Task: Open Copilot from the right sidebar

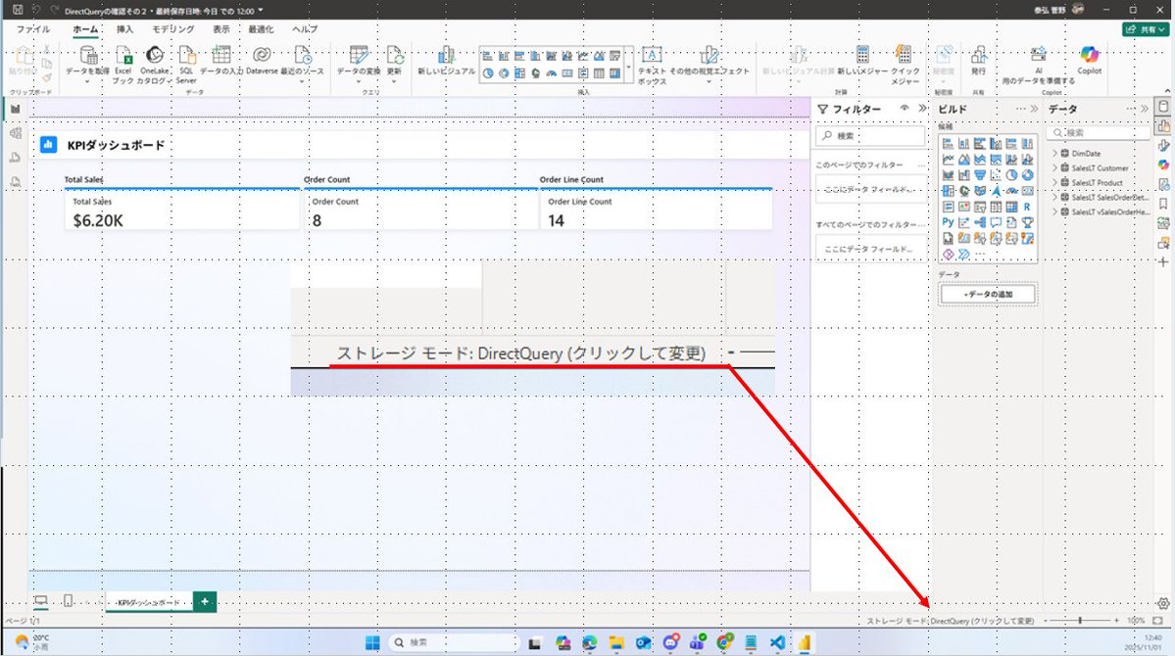Action: click(1164, 163)
